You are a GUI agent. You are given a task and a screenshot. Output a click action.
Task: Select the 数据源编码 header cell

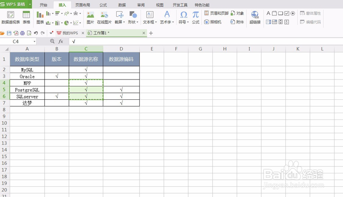pyautogui.click(x=121, y=59)
